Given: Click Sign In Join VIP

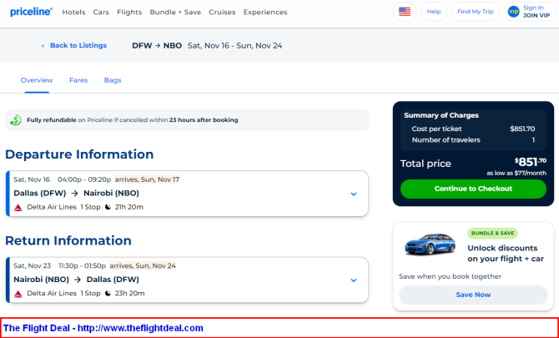Looking at the screenshot, I should point(530,12).
